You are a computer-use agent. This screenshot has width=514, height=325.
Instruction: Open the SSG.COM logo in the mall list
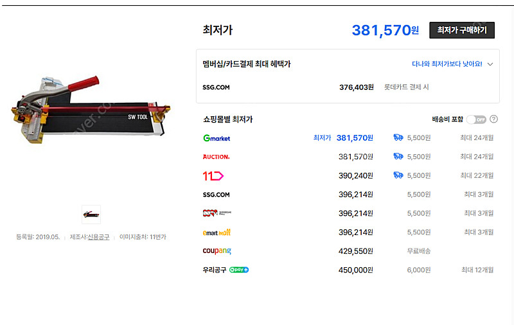pos(216,195)
